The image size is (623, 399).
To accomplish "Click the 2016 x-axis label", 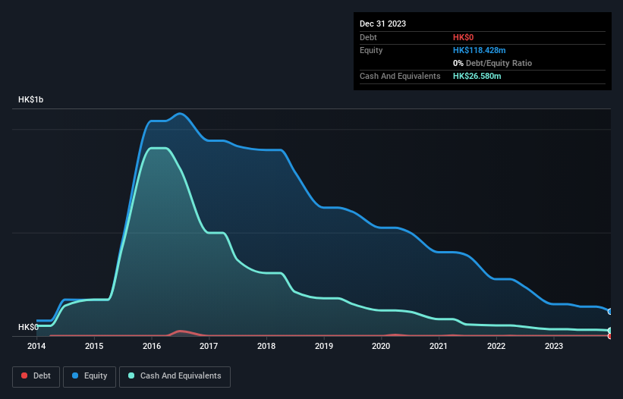I will [152, 346].
